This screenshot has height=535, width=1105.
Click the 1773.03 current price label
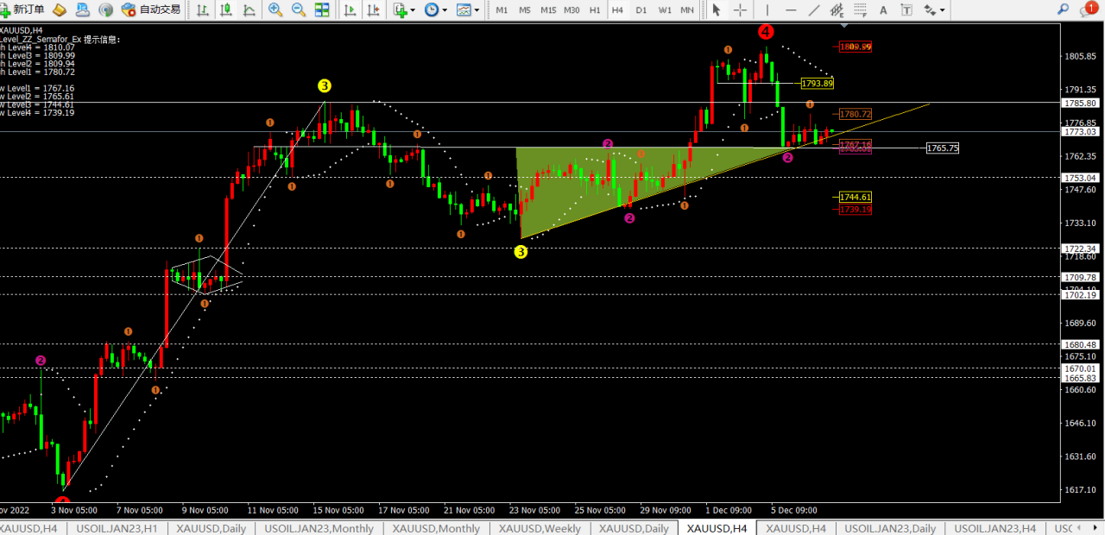point(1081,132)
